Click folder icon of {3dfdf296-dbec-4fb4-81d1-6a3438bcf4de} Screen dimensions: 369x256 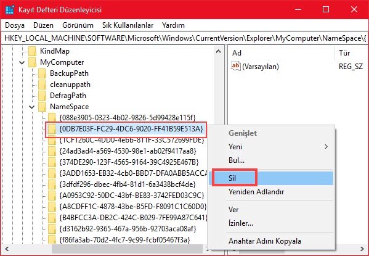point(52,184)
